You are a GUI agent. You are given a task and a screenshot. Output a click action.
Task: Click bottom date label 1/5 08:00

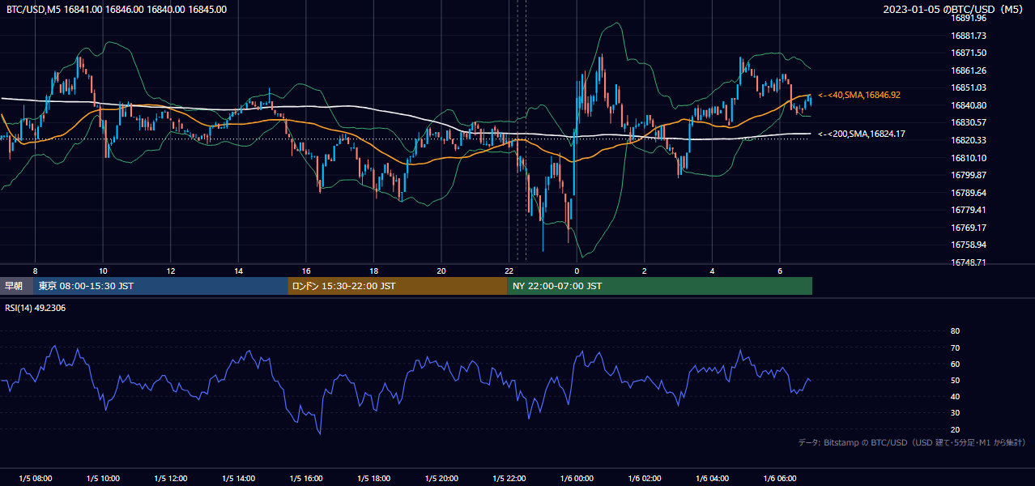[35, 479]
